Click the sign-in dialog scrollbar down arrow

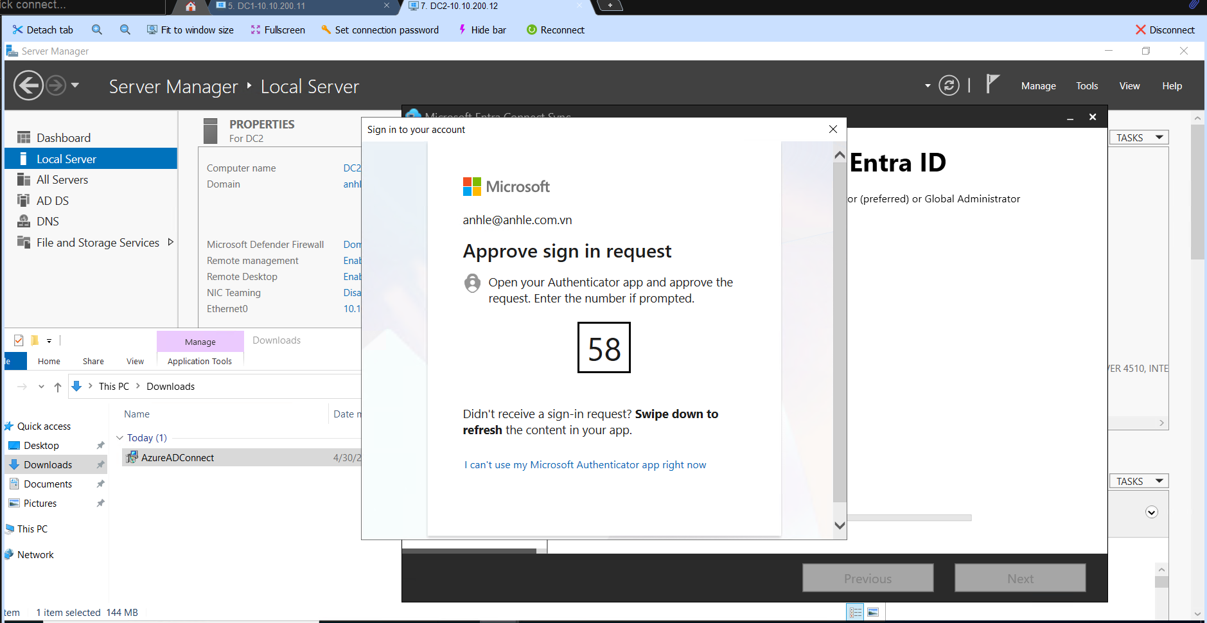point(840,525)
